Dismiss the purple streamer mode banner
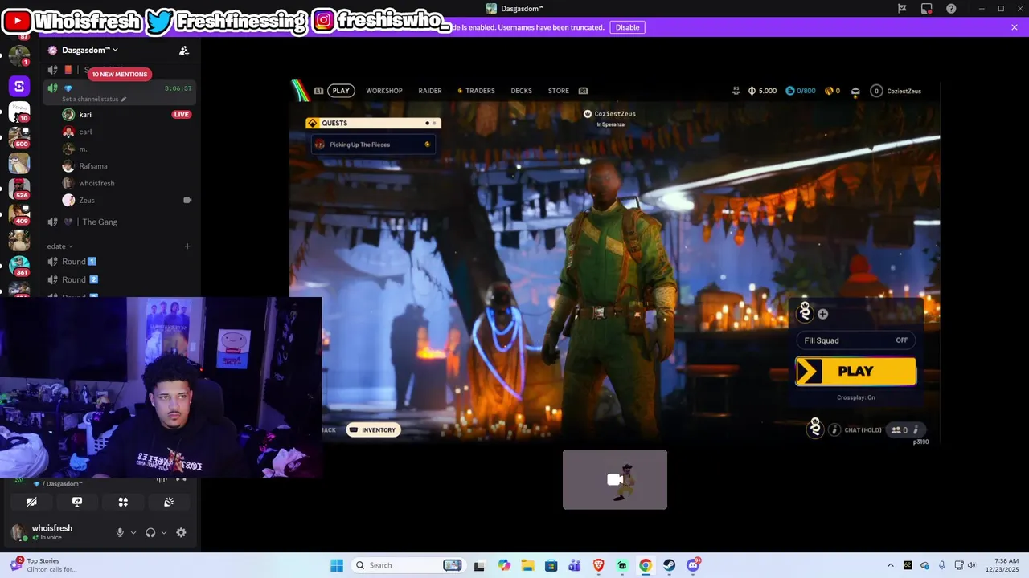This screenshot has width=1029, height=578. (1015, 27)
